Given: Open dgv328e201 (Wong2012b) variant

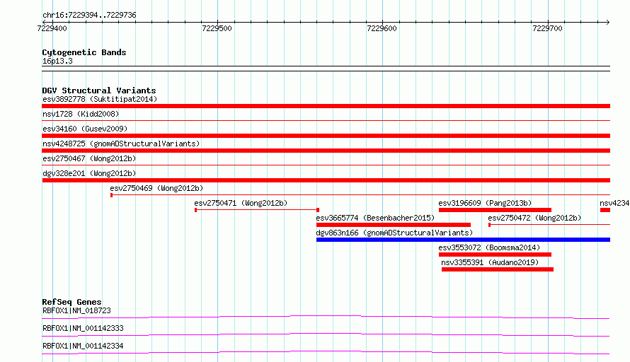Looking at the screenshot, I should (x=326, y=180).
